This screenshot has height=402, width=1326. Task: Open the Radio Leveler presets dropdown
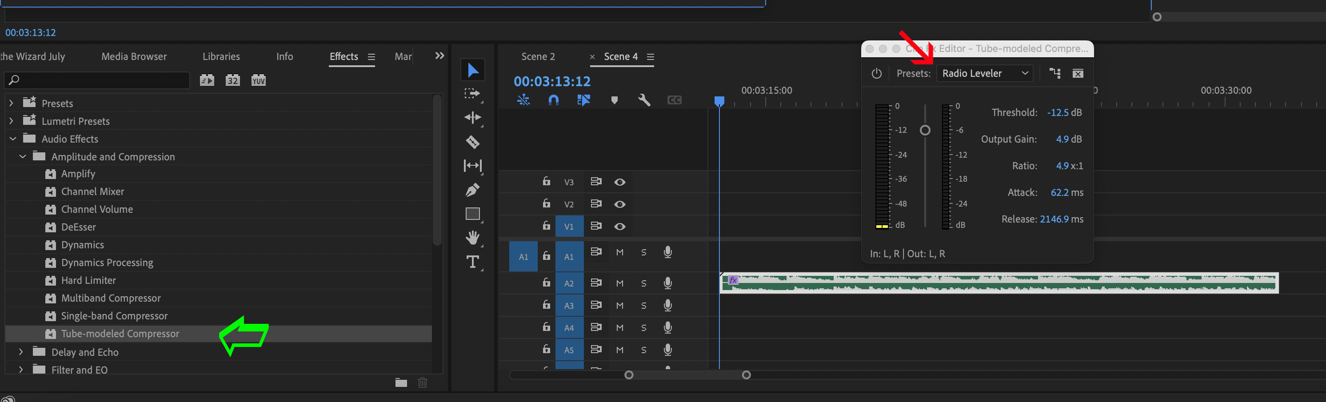tap(984, 74)
